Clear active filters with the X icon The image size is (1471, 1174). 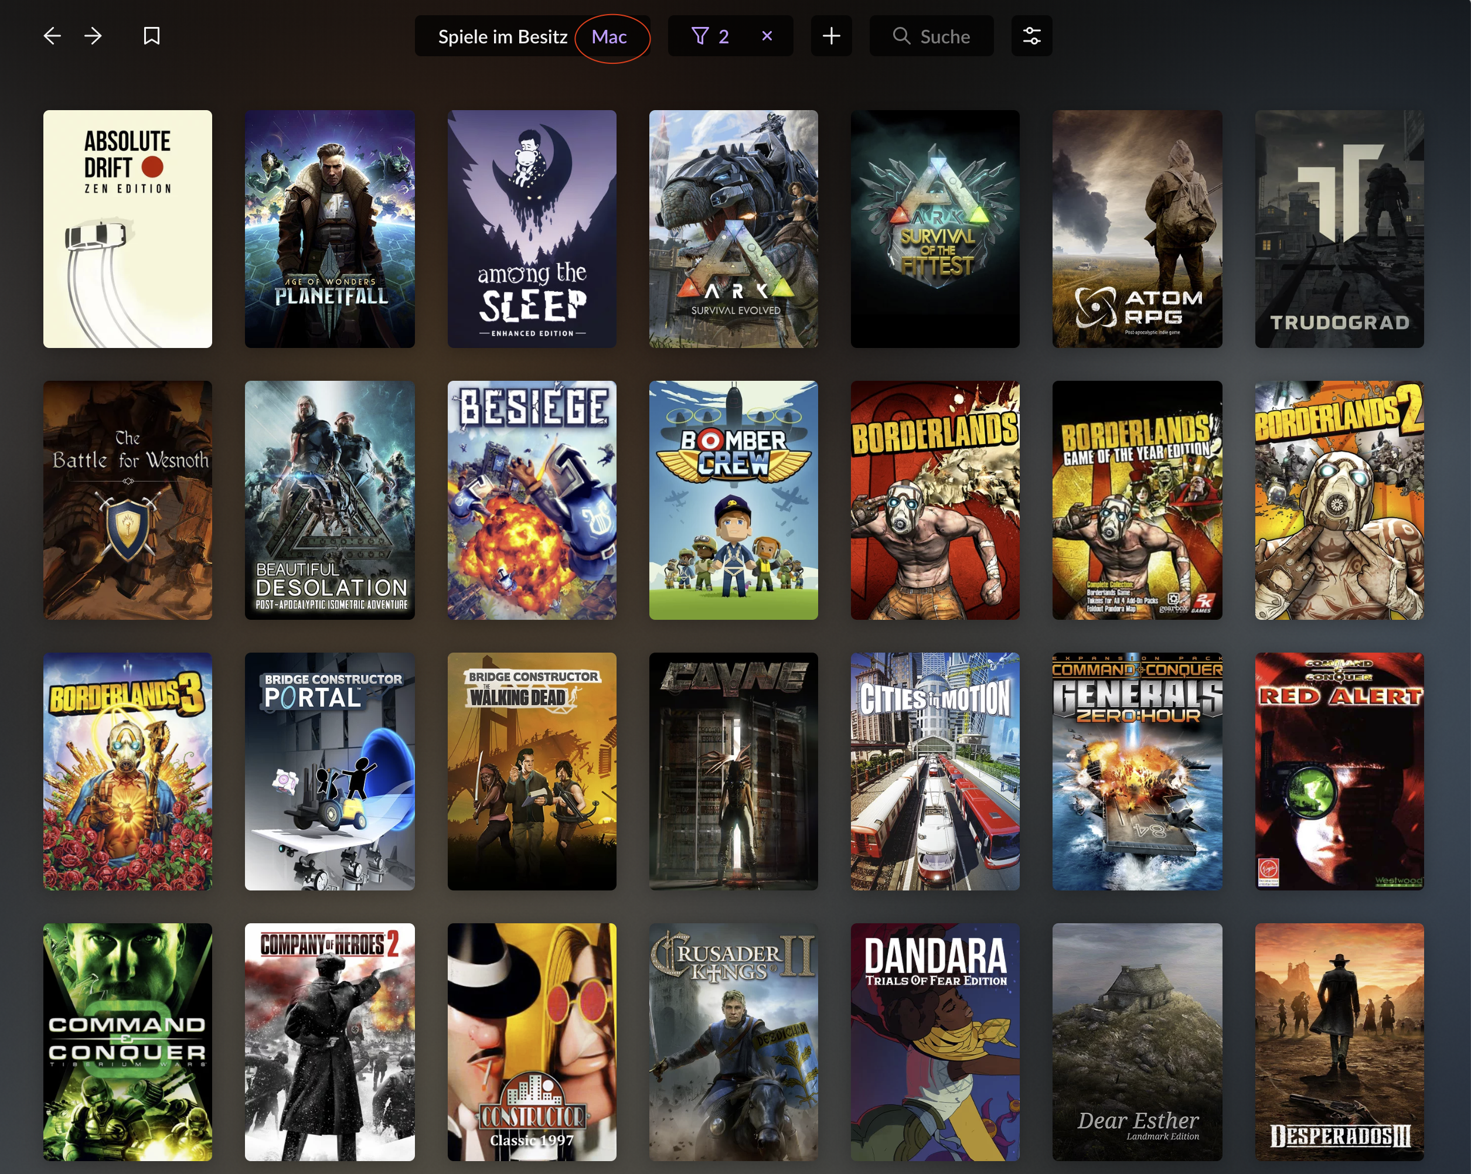(767, 36)
